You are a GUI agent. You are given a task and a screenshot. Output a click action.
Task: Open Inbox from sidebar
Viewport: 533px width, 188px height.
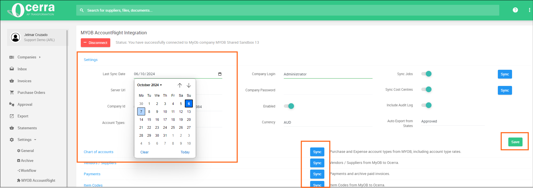pos(22,69)
